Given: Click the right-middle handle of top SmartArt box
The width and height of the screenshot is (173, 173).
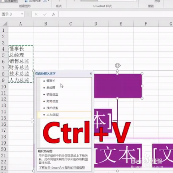Looking at the screenshot, I should (x=142, y=86).
